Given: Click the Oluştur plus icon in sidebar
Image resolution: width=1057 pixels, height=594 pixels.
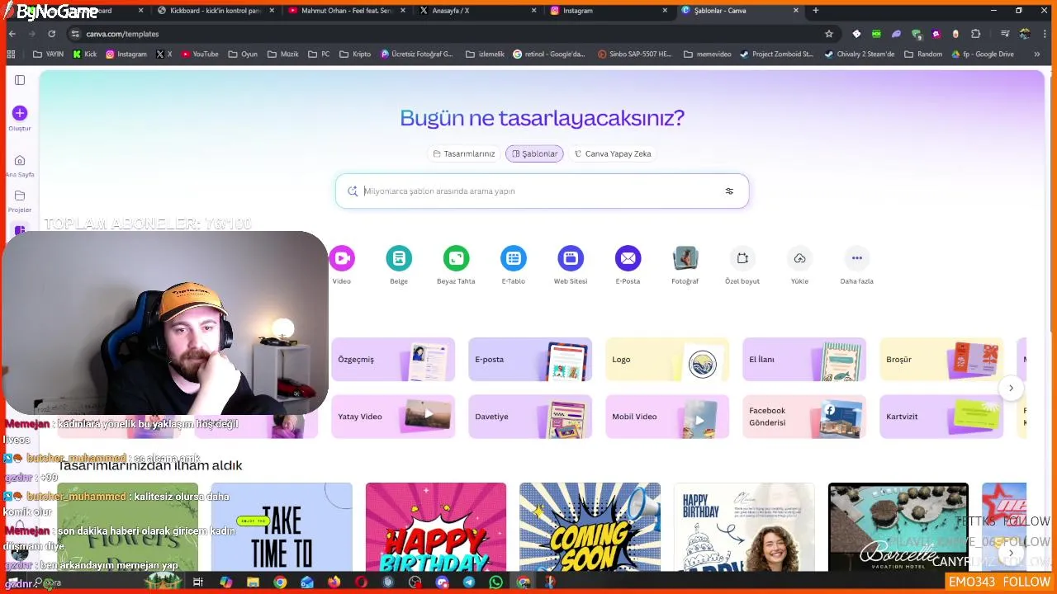Looking at the screenshot, I should tap(20, 113).
